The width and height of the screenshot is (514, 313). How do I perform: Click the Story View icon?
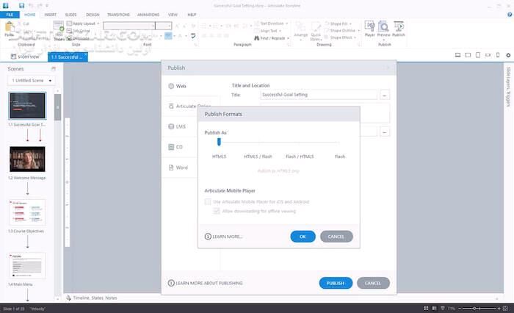(x=13, y=57)
